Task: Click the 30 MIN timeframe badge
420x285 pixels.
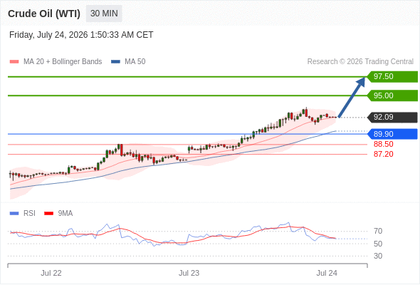Action: 104,14
